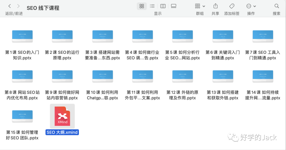Select 第15课 如何管理好SEO团队 file icon
286x150 pixels.
[x=22, y=116]
